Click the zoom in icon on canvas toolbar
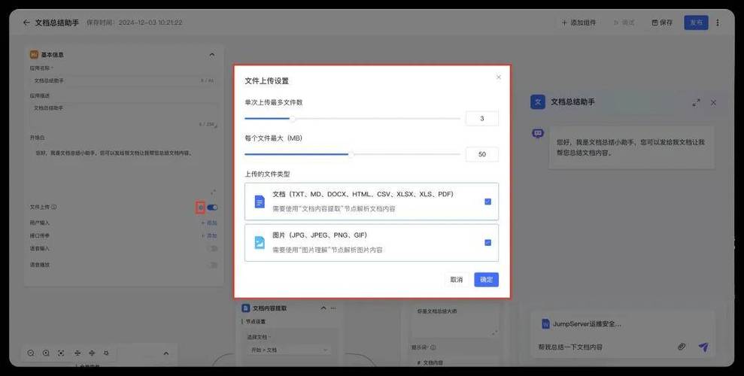The image size is (744, 376). 46,353
